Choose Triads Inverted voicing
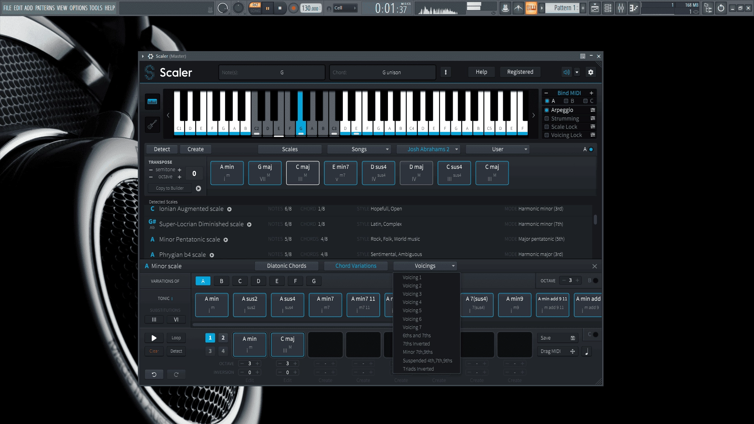Image resolution: width=754 pixels, height=424 pixels. (418, 369)
